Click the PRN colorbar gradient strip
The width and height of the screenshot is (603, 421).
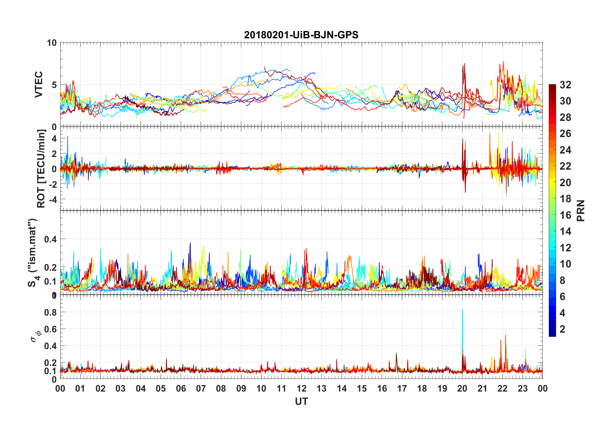tap(552, 210)
